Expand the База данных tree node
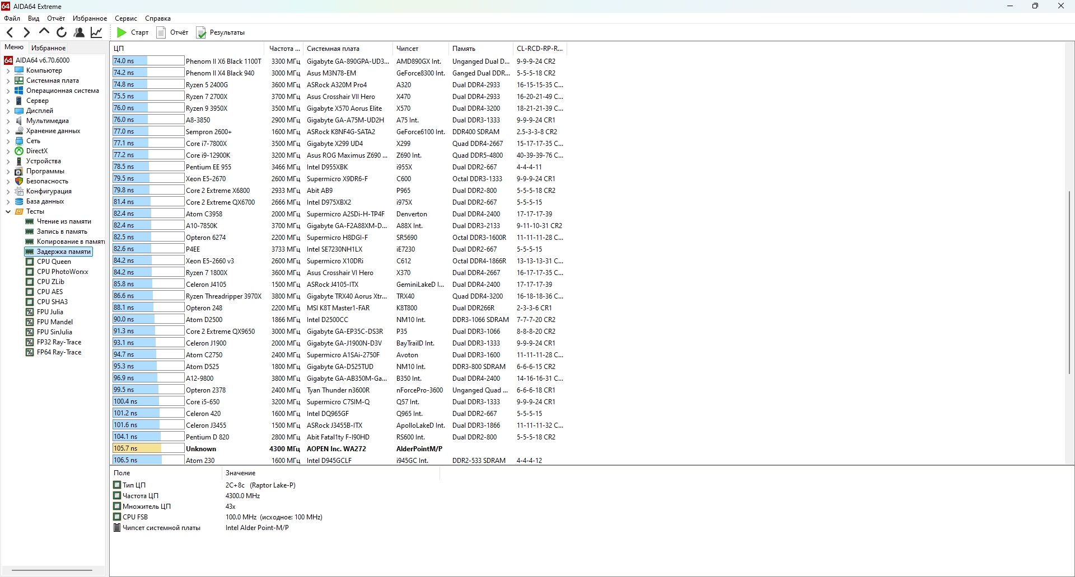 tap(8, 201)
